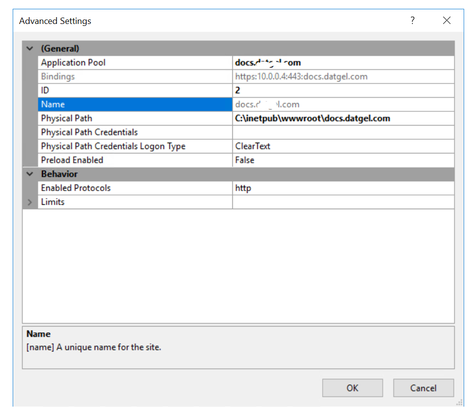Click the resize grip in dialog corner
This screenshot has height=412, width=470.
460,402
